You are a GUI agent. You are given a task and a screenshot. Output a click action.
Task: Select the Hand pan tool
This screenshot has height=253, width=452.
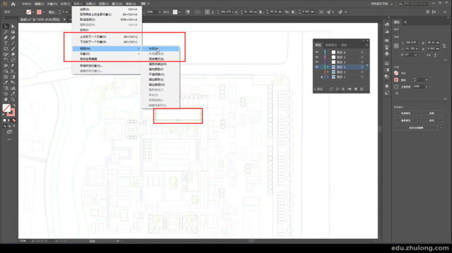pos(5,99)
